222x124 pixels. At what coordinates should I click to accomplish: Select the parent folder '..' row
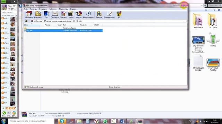pos(63,28)
